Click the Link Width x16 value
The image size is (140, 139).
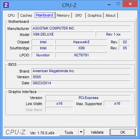[59, 104]
